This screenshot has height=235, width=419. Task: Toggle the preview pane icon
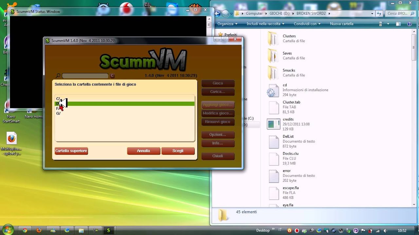pyautogui.click(x=398, y=24)
